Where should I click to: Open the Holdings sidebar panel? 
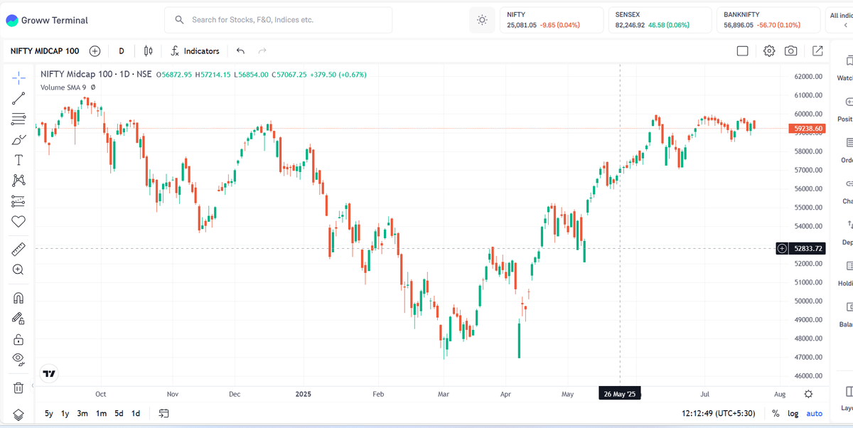[x=846, y=273]
